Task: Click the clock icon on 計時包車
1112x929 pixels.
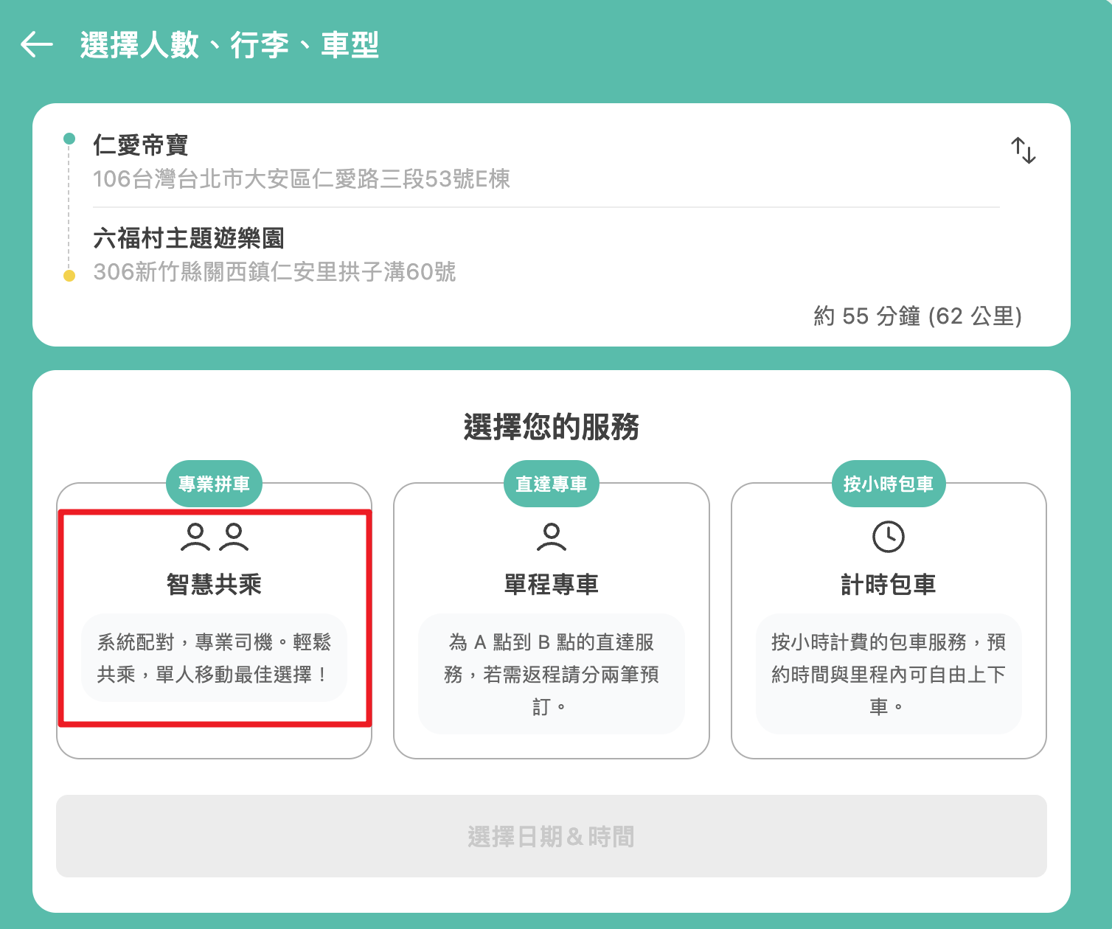Action: click(889, 538)
